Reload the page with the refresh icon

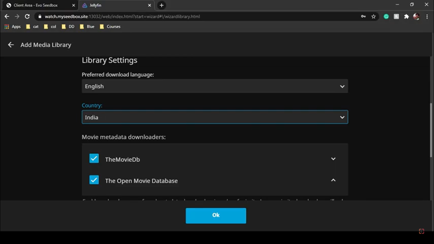(x=27, y=16)
